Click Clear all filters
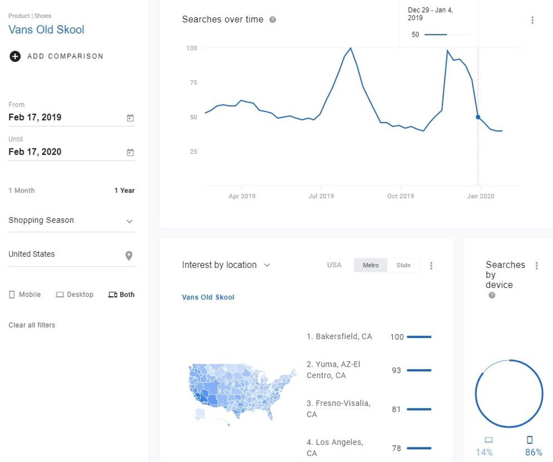This screenshot has height=462, width=553. coord(32,325)
